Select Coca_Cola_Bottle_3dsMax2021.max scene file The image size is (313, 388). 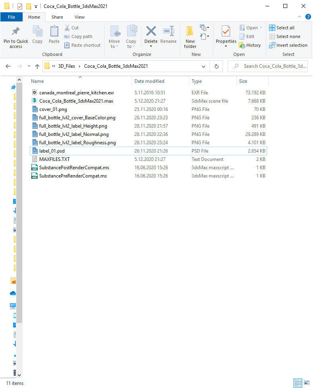(x=148, y=101)
